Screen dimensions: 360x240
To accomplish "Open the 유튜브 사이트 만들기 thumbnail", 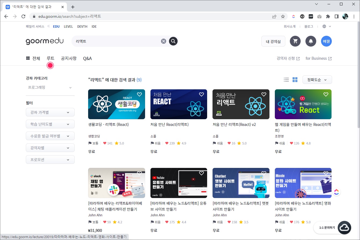I will point(179,183).
